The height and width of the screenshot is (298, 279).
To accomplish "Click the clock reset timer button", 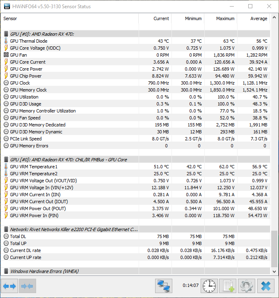I will click(209, 286).
